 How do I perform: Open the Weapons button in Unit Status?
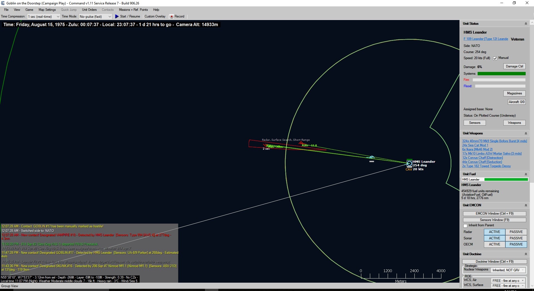click(514, 123)
